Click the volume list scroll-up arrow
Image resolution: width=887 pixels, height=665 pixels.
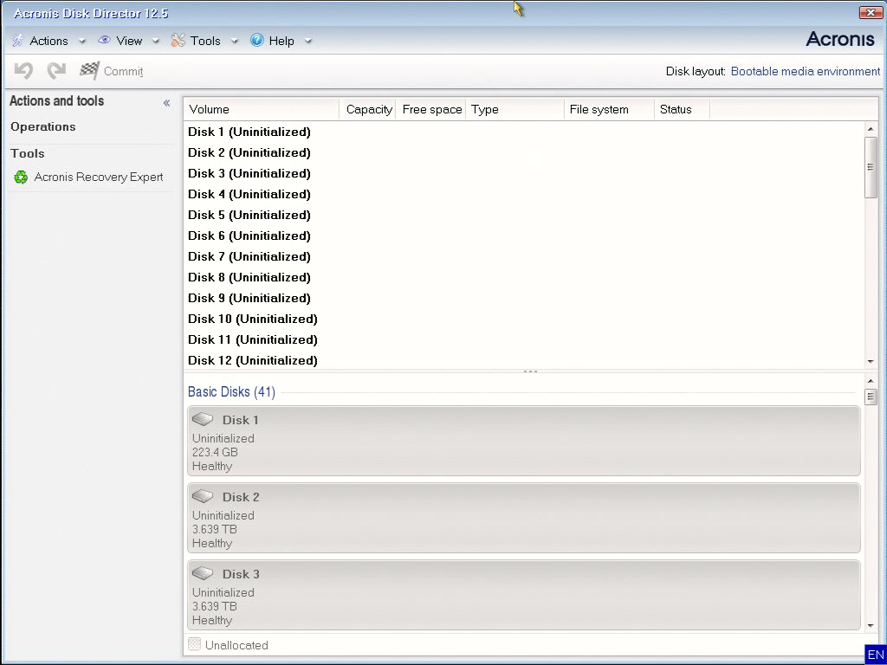(871, 129)
